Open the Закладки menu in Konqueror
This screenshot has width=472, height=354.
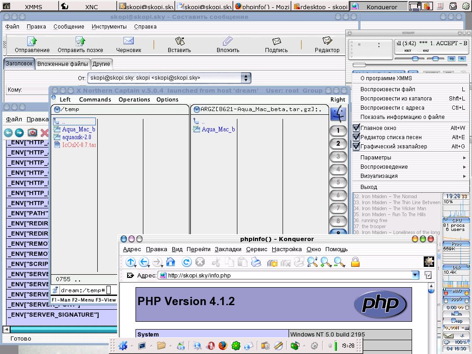point(228,249)
